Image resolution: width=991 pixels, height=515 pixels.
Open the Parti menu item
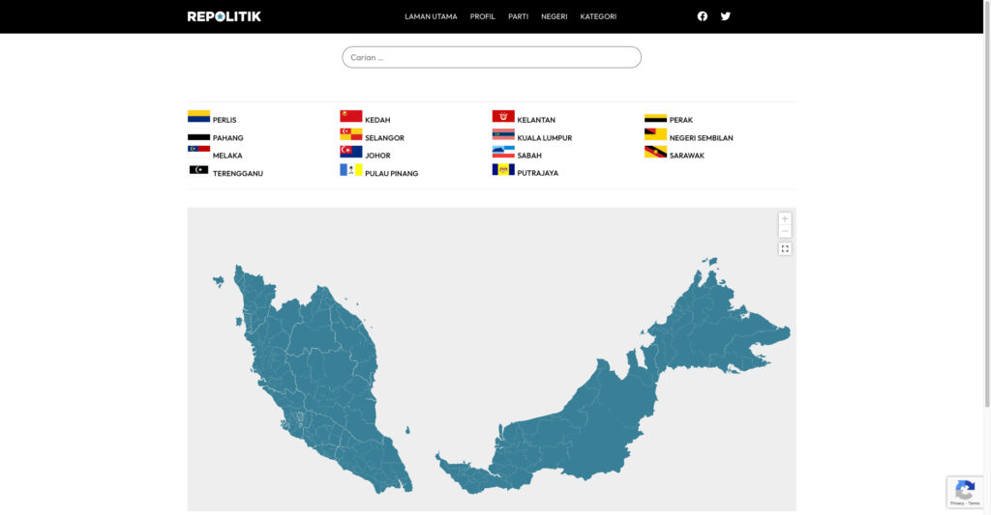(x=518, y=16)
